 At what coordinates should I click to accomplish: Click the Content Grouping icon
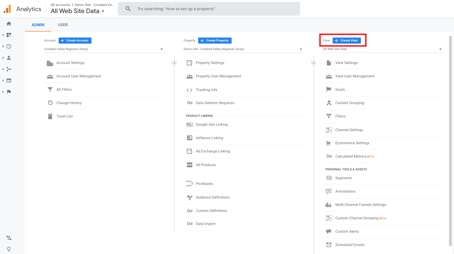click(x=329, y=103)
